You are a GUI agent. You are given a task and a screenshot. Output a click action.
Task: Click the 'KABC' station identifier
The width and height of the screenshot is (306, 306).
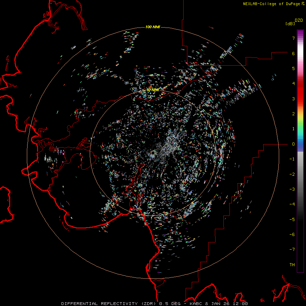(196, 304)
